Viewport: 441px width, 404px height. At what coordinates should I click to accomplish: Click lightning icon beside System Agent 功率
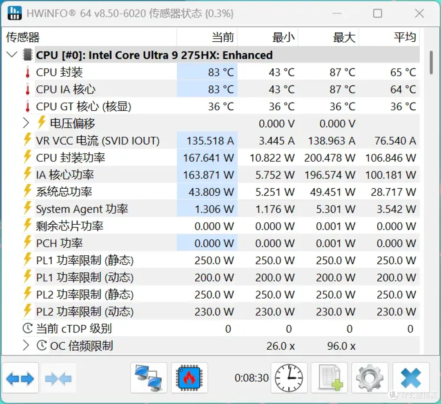[x=27, y=208]
